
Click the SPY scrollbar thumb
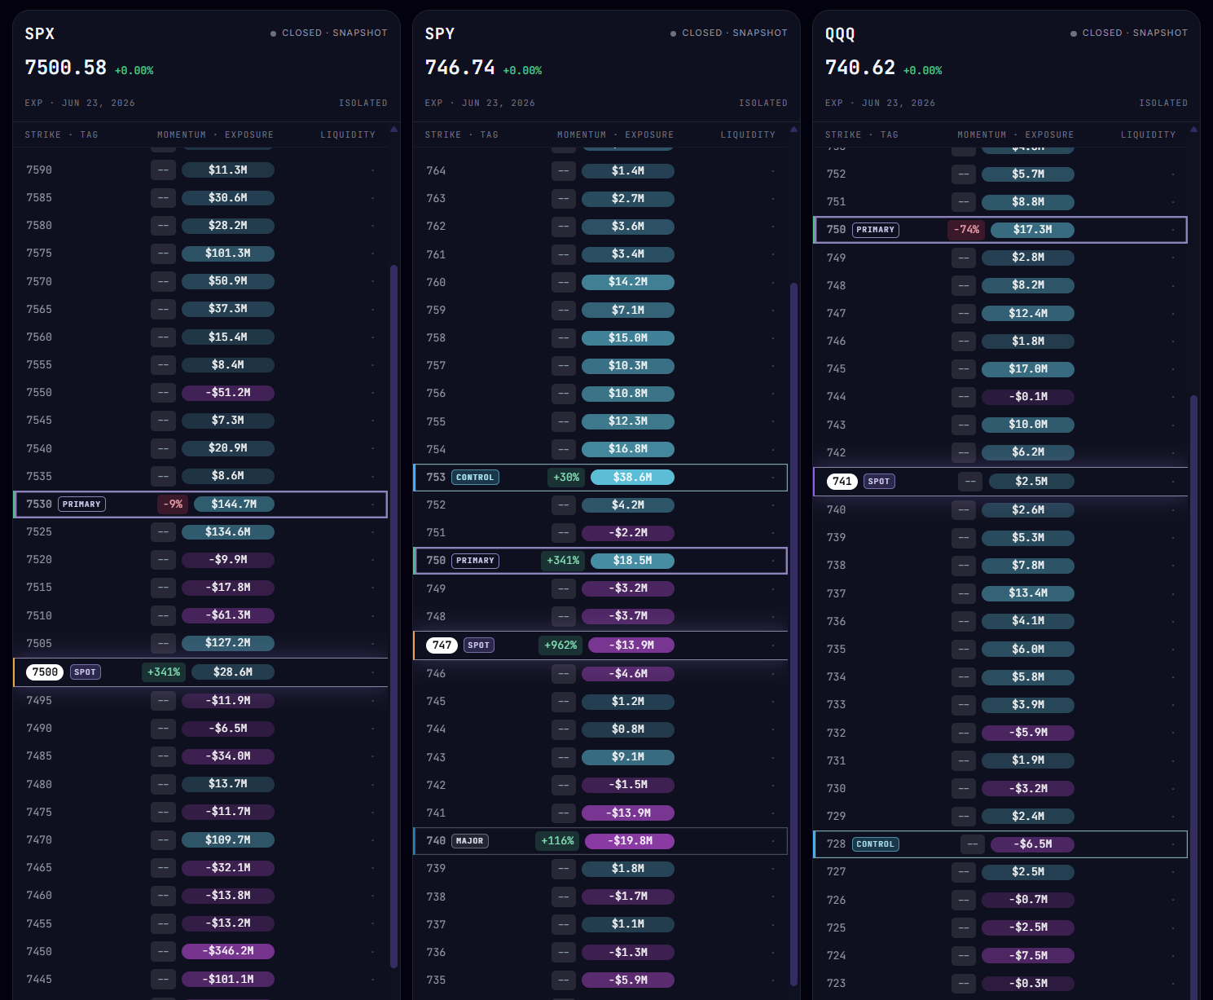794,634
